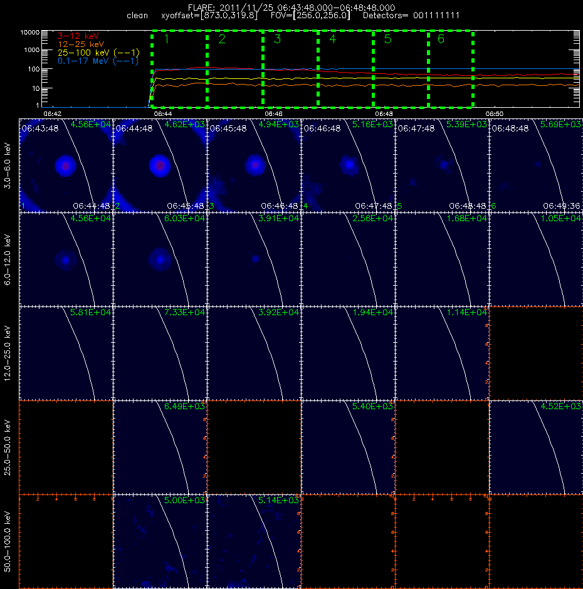Select the yellow 25-100 keV (--1) legend label
The image size is (583, 589).
98,53
